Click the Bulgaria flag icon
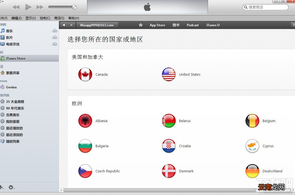The height and width of the screenshot is (195, 295). [85, 146]
